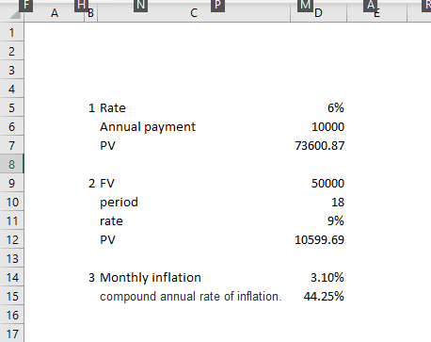Select row 10 header
The height and width of the screenshot is (342, 431).
(11, 202)
